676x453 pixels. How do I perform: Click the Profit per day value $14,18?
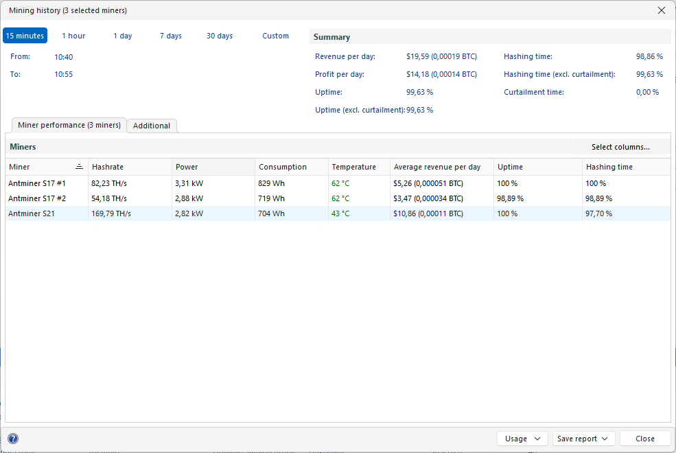pyautogui.click(x=441, y=74)
